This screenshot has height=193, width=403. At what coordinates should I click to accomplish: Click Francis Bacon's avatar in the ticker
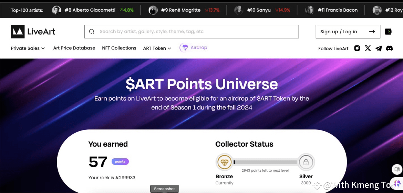tap(309, 10)
